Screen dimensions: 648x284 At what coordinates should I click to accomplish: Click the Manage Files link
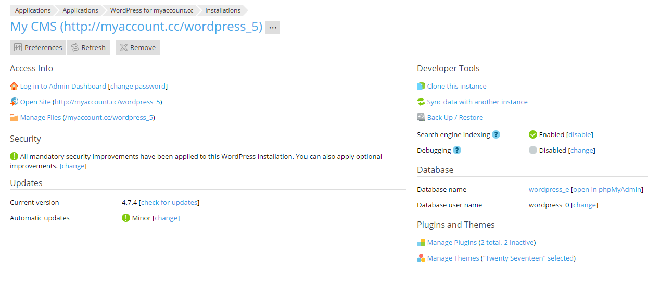pos(41,117)
